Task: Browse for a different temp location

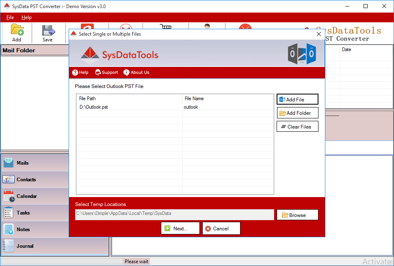Action: click(x=297, y=215)
